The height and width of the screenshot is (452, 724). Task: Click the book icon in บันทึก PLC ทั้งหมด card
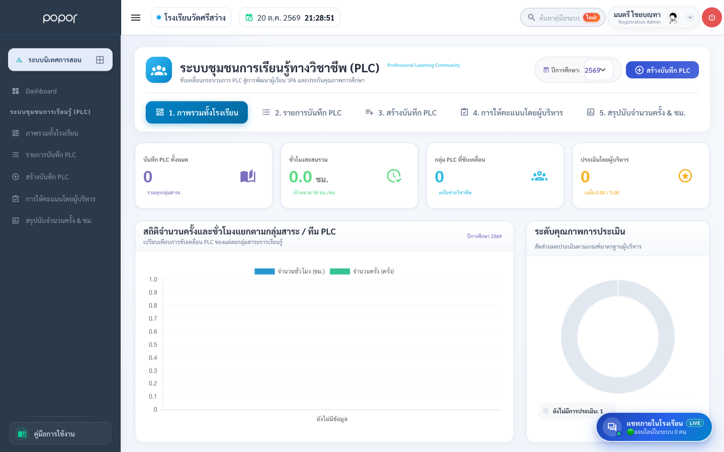(x=248, y=176)
